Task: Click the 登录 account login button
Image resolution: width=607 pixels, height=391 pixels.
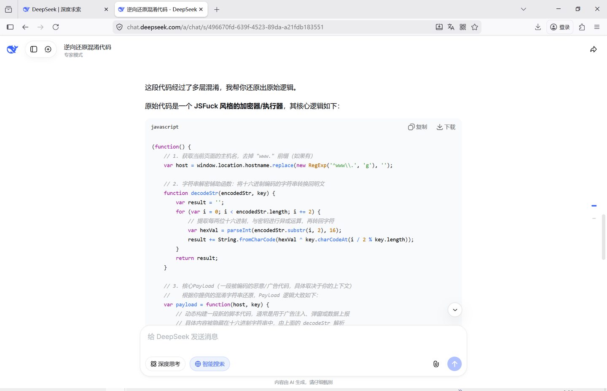Action: pyautogui.click(x=560, y=27)
